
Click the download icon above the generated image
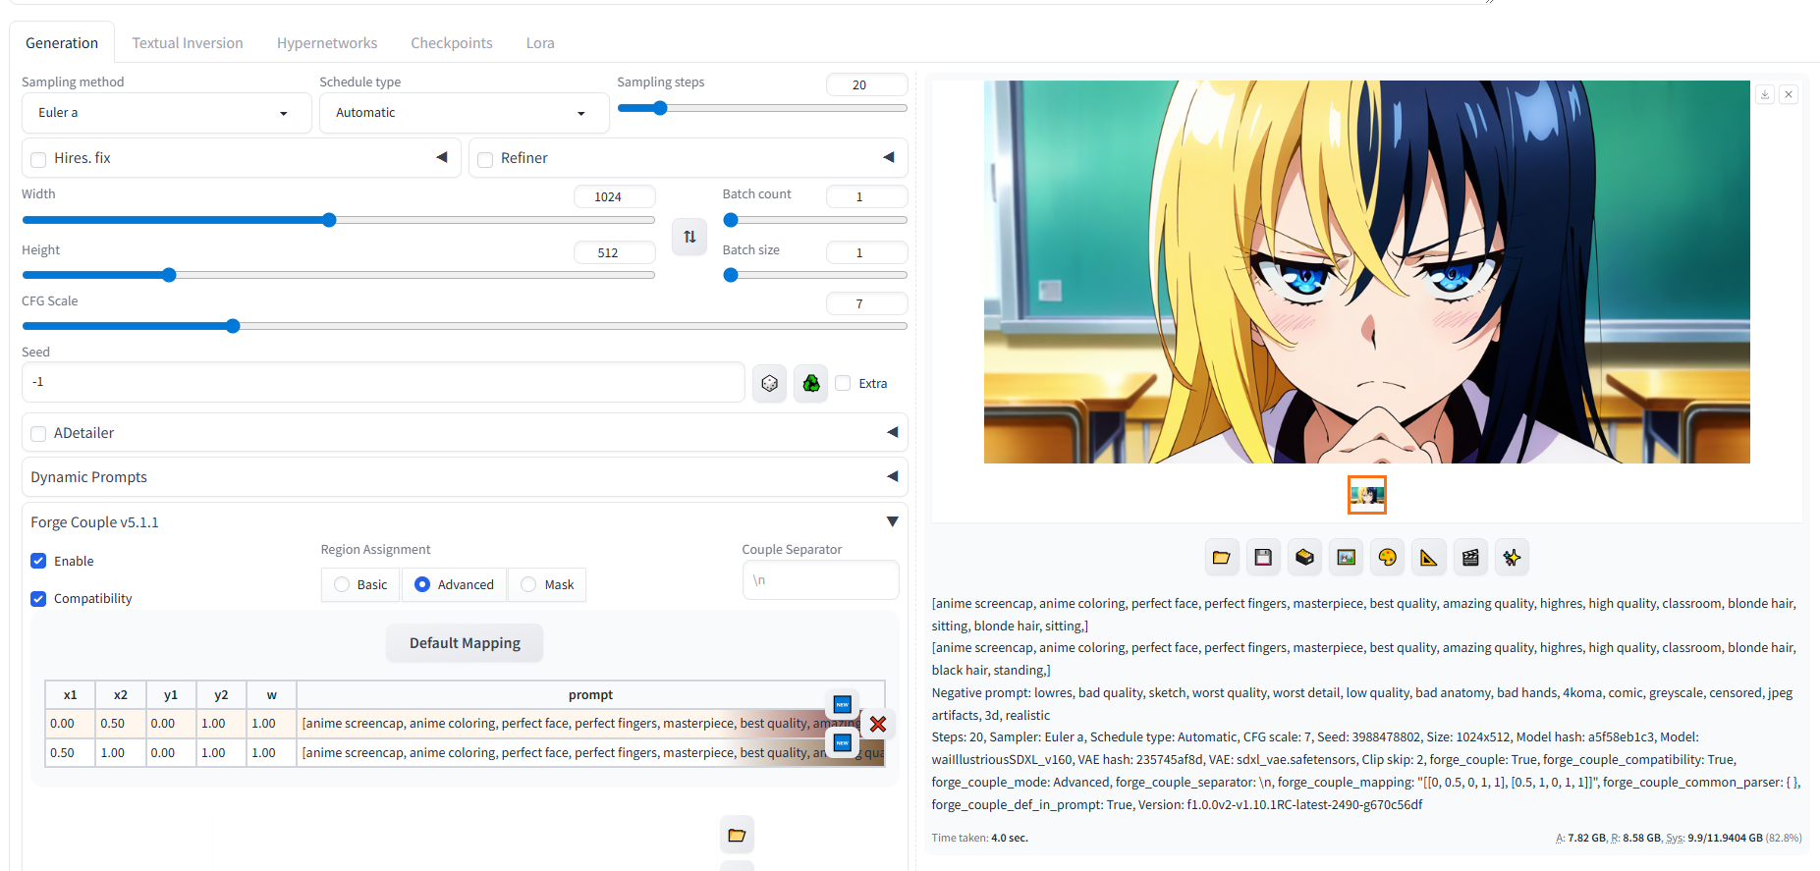(1765, 94)
